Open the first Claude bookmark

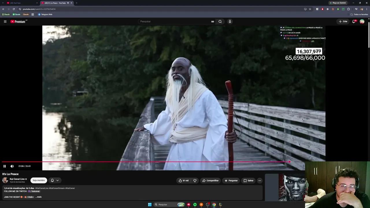click(x=6, y=14)
